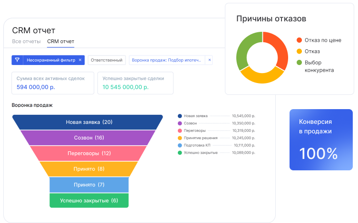Click the green dot beside Выбор конкурента
The height and width of the screenshot is (223, 358).
tap(299, 62)
